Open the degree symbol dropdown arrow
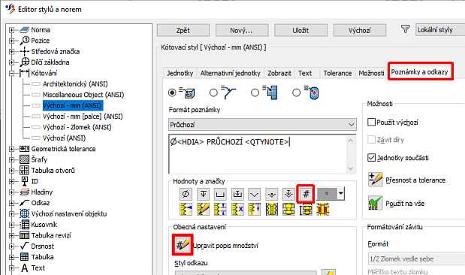Screen dimensions: 465x275 tap(341, 194)
